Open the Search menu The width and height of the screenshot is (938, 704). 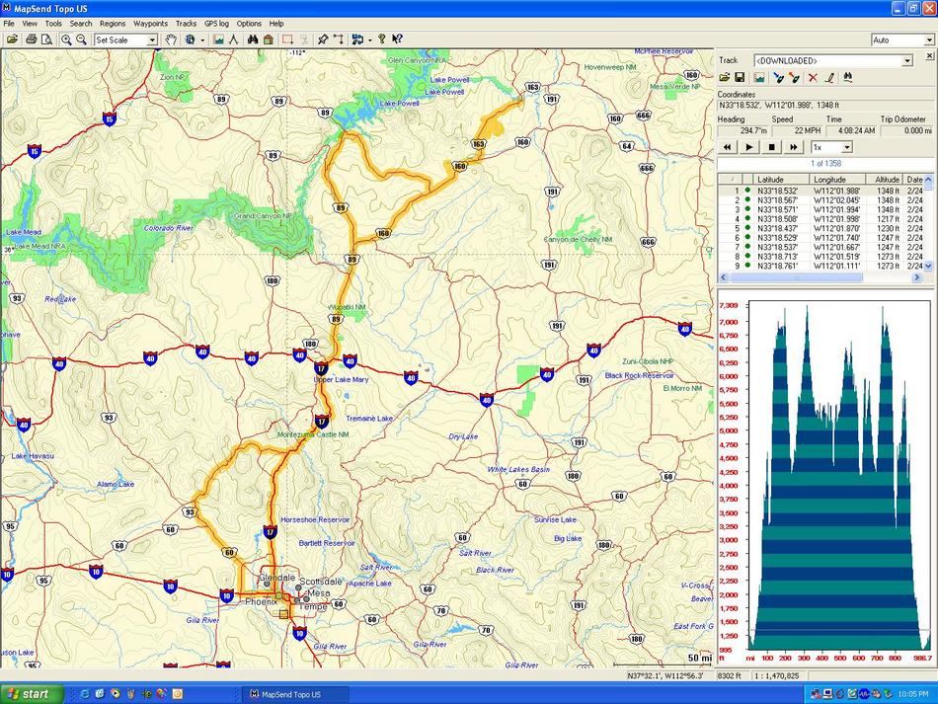tap(81, 24)
